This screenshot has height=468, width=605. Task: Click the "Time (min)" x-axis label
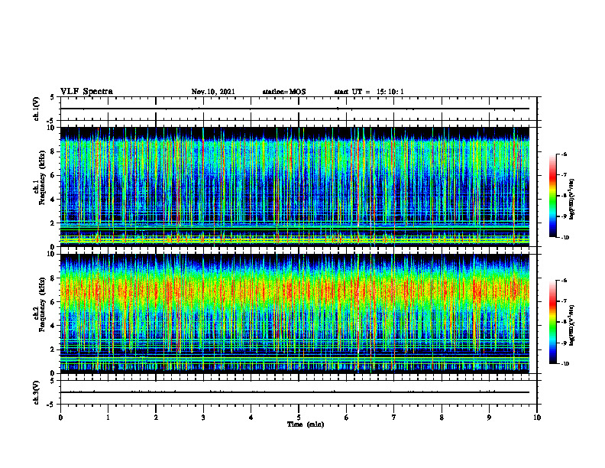click(x=306, y=424)
